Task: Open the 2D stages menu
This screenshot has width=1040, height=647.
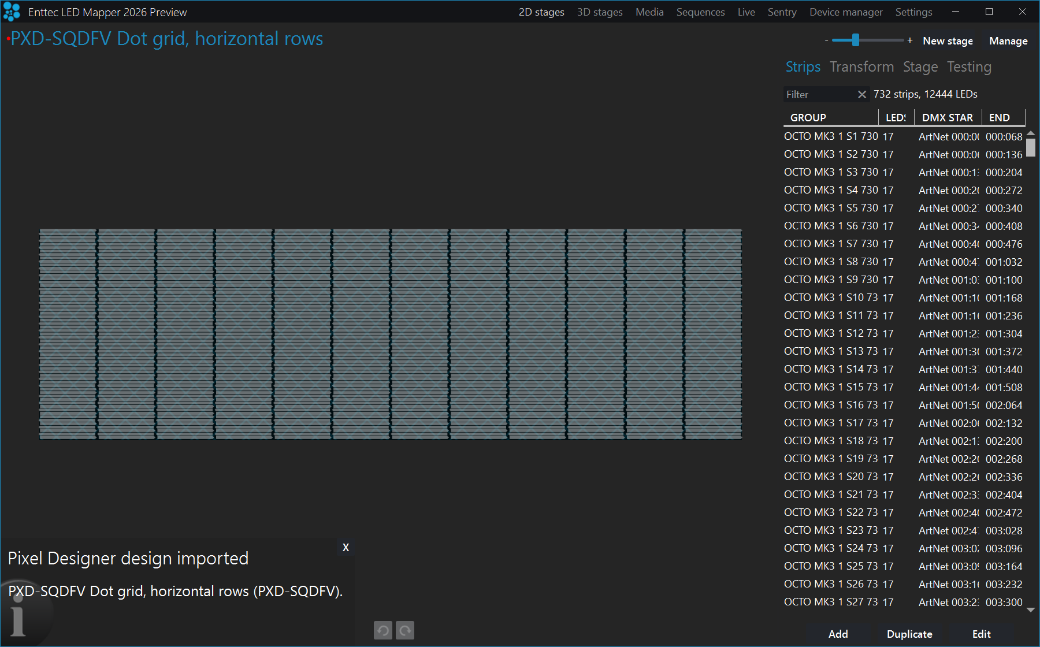Action: point(541,12)
